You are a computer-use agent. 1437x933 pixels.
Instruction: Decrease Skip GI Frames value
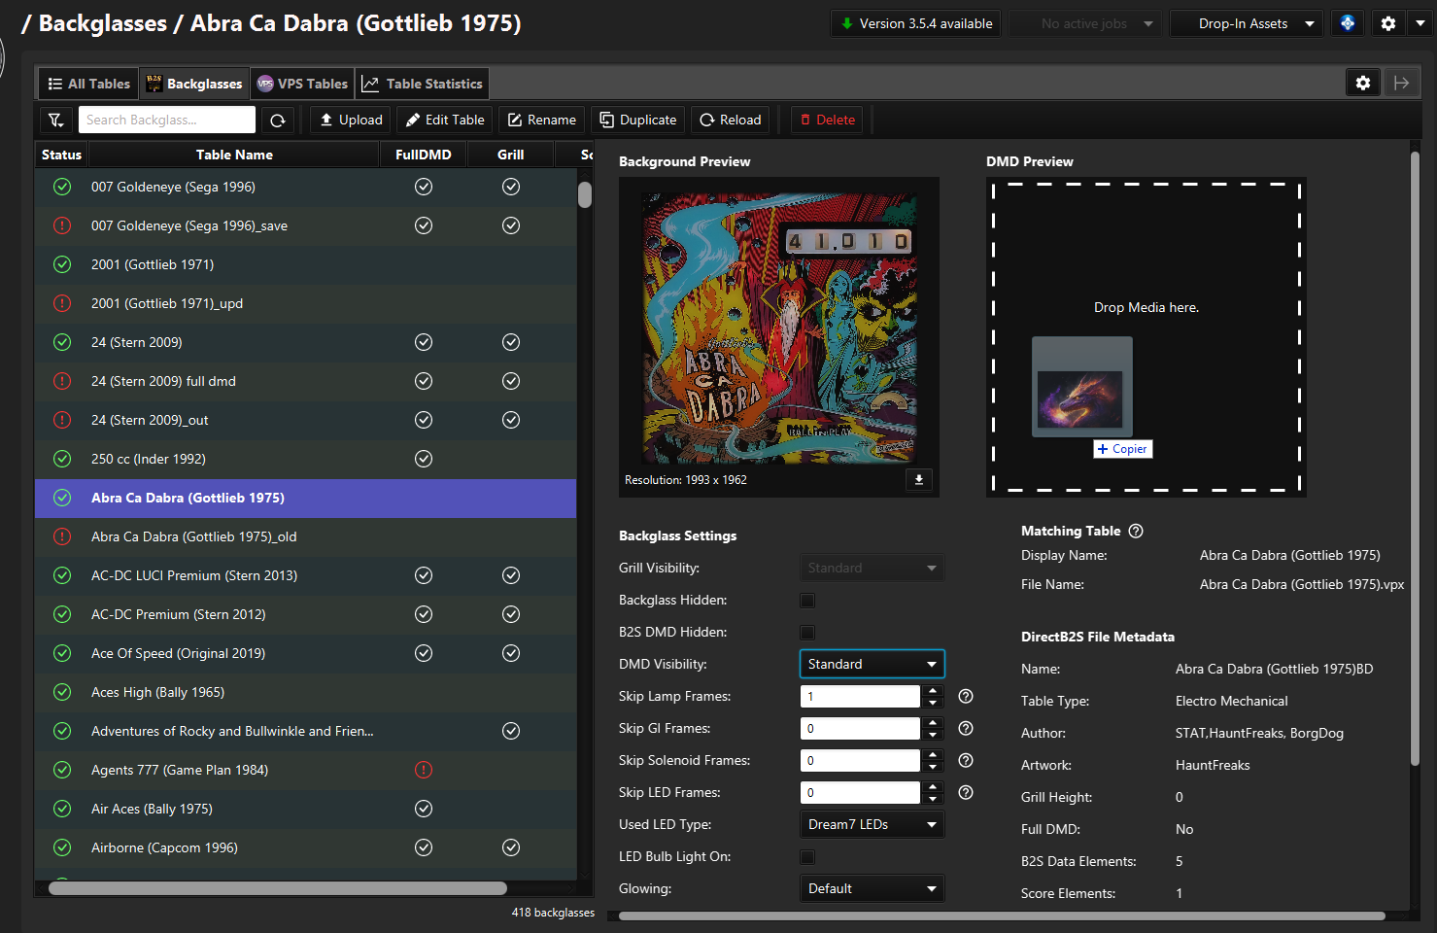[x=934, y=734]
